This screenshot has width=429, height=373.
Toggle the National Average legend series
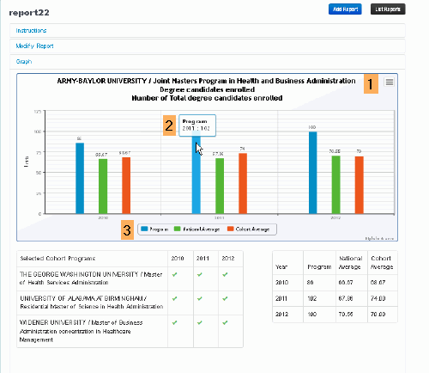(x=197, y=229)
